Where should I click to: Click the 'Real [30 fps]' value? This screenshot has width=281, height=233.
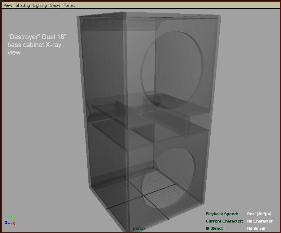coord(259,214)
